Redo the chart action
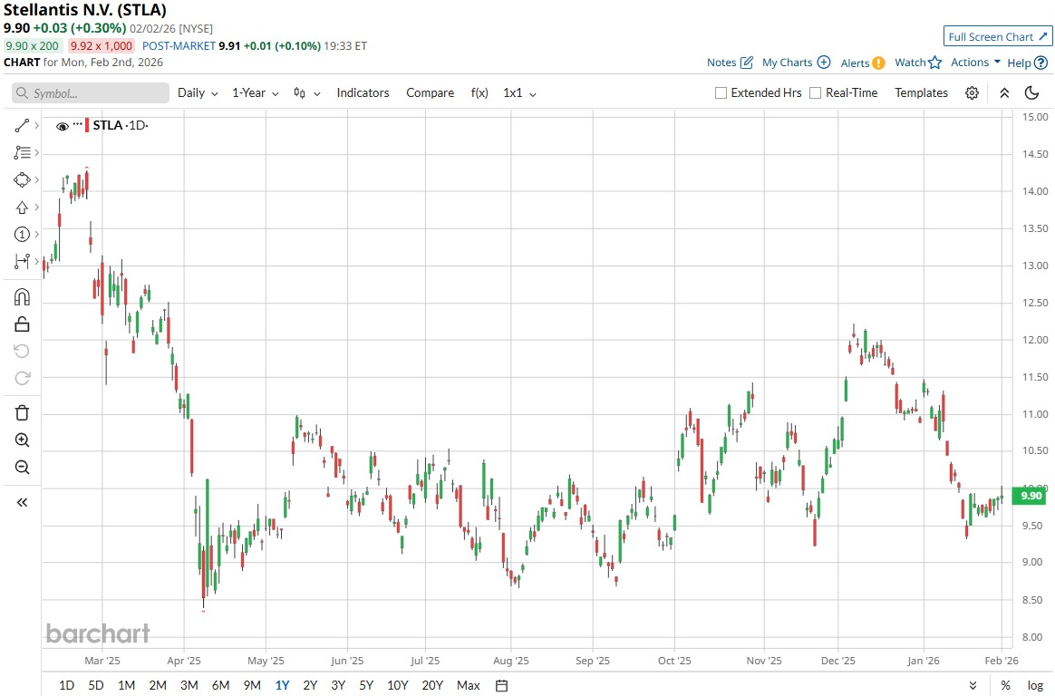1055x696 pixels. click(22, 378)
